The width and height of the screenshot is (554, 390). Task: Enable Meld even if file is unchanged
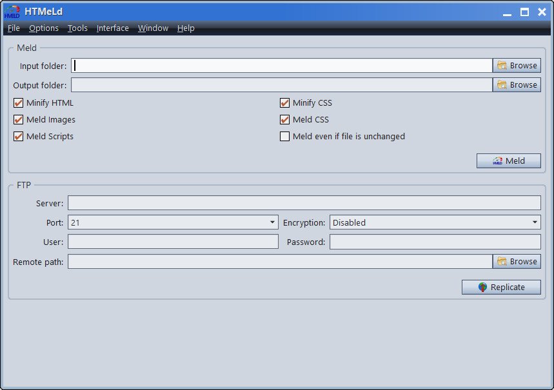285,137
